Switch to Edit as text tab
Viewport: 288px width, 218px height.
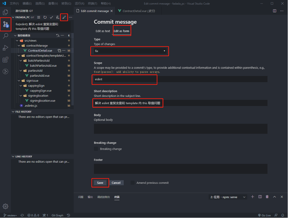103,31
